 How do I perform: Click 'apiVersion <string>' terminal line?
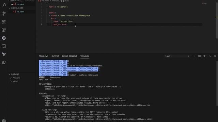54,96
